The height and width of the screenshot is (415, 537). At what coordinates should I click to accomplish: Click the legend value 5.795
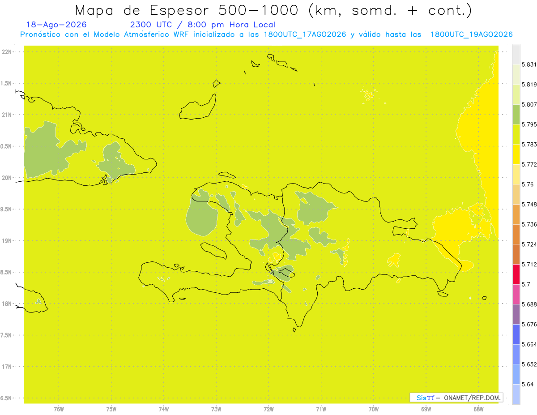pos(529,124)
